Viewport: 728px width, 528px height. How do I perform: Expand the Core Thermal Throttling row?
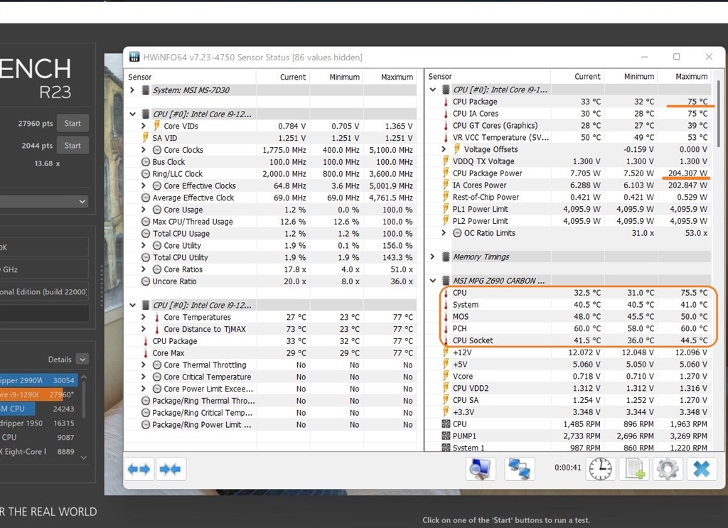tap(144, 365)
